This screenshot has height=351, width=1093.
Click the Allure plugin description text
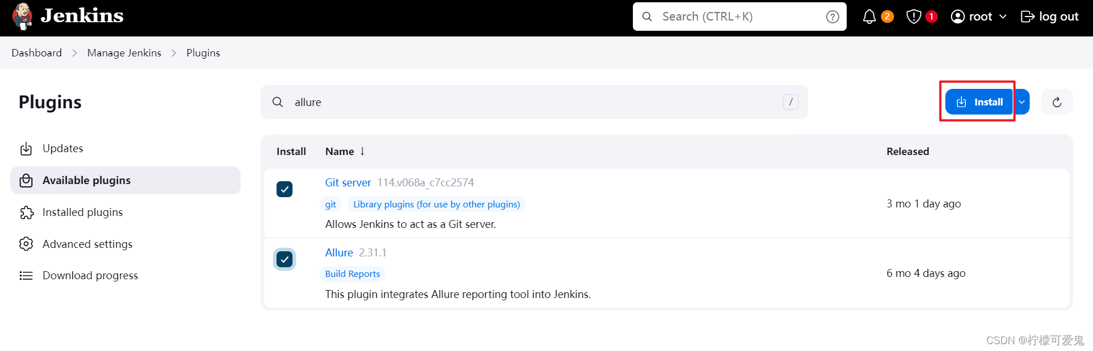pyautogui.click(x=458, y=295)
